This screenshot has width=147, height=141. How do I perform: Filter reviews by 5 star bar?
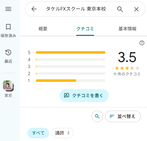pyautogui.click(x=67, y=52)
